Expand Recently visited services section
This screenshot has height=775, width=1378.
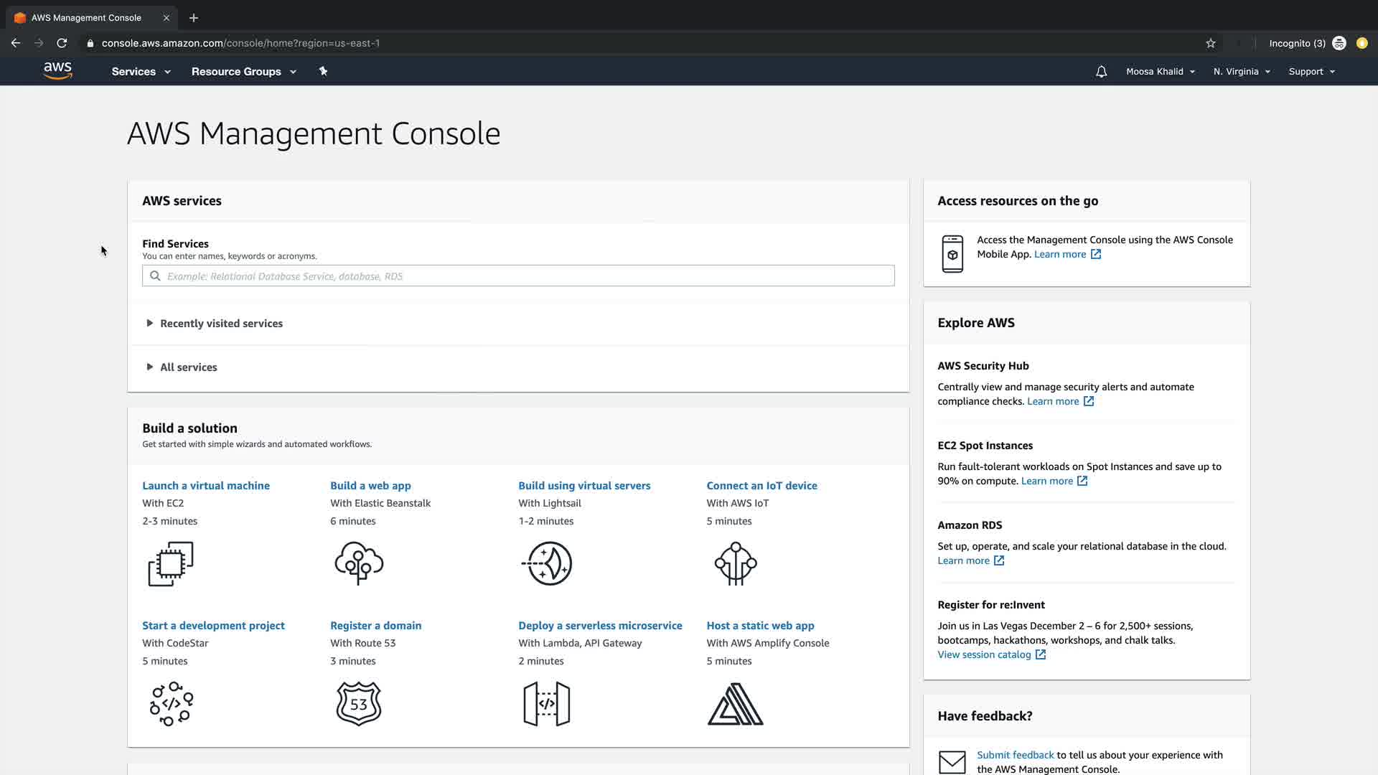221,324
